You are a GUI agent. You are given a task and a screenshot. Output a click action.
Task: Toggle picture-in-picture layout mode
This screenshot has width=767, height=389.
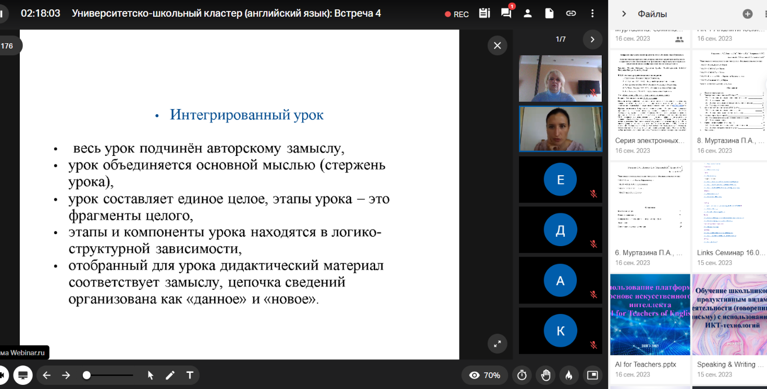click(592, 375)
